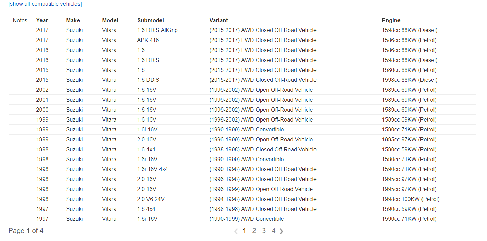Click the Notes column header
The height and width of the screenshot is (241, 487).
click(20, 21)
